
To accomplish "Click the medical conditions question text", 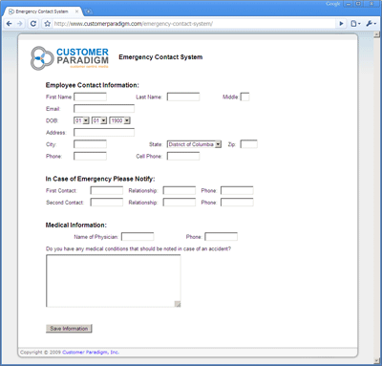I will point(138,248).
